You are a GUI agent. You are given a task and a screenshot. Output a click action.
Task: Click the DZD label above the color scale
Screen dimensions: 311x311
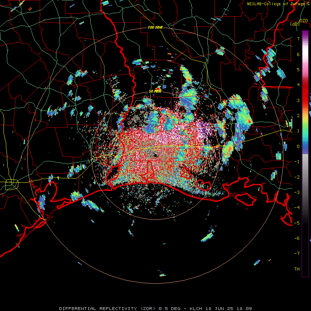304,20
